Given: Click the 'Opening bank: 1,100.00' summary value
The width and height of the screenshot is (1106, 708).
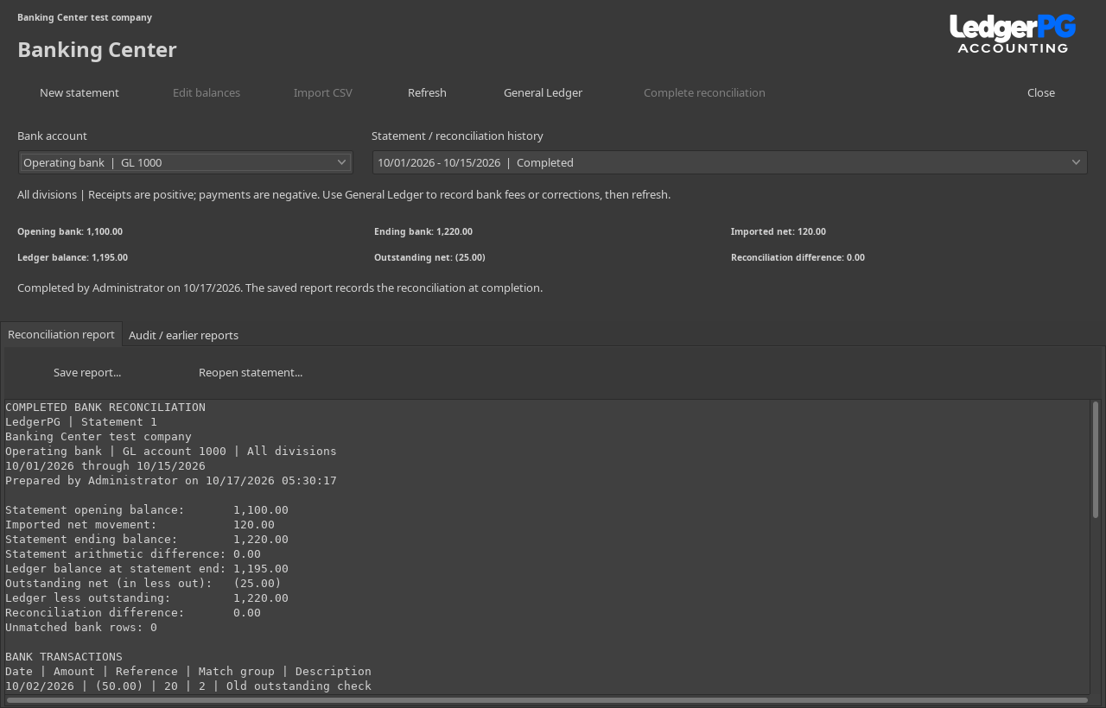Looking at the screenshot, I should click(x=70, y=231).
